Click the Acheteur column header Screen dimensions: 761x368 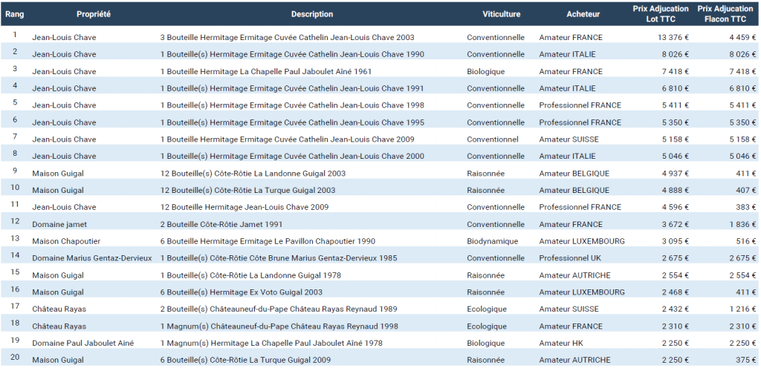pyautogui.click(x=583, y=14)
